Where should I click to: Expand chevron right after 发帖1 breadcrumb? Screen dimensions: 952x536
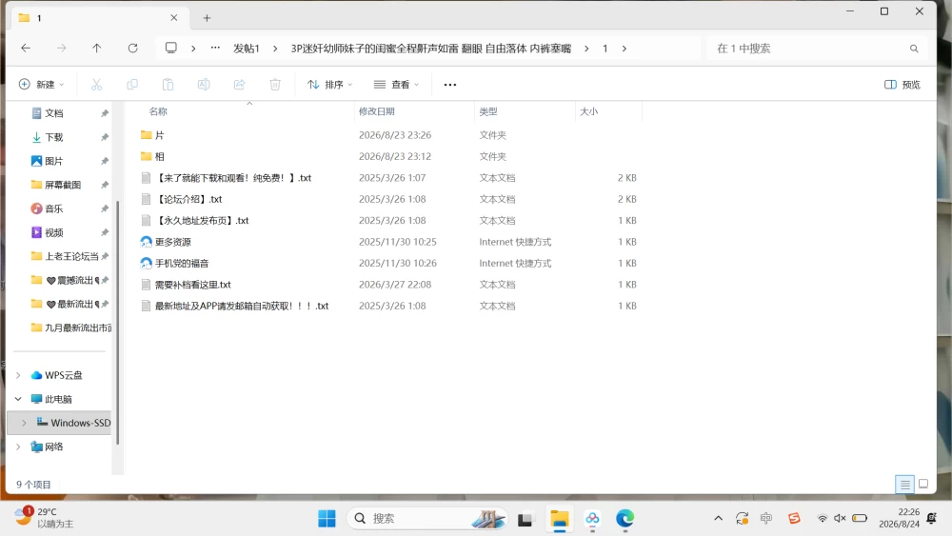[275, 49]
